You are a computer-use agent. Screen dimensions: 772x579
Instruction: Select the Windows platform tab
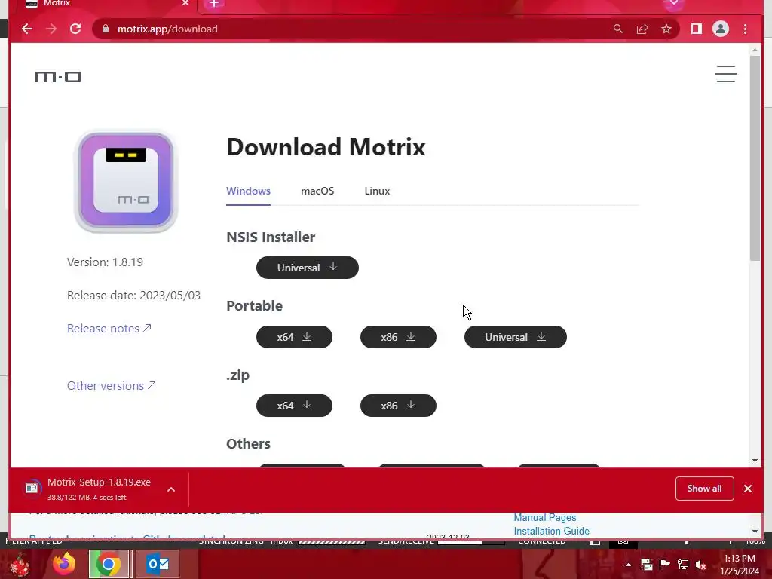(248, 191)
